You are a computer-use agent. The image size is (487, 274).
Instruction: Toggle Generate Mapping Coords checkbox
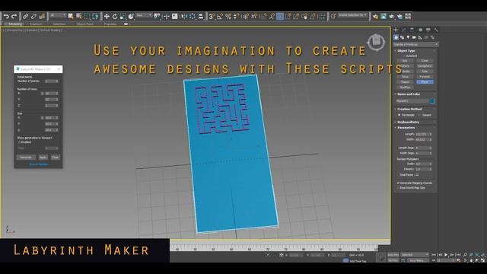(x=398, y=183)
